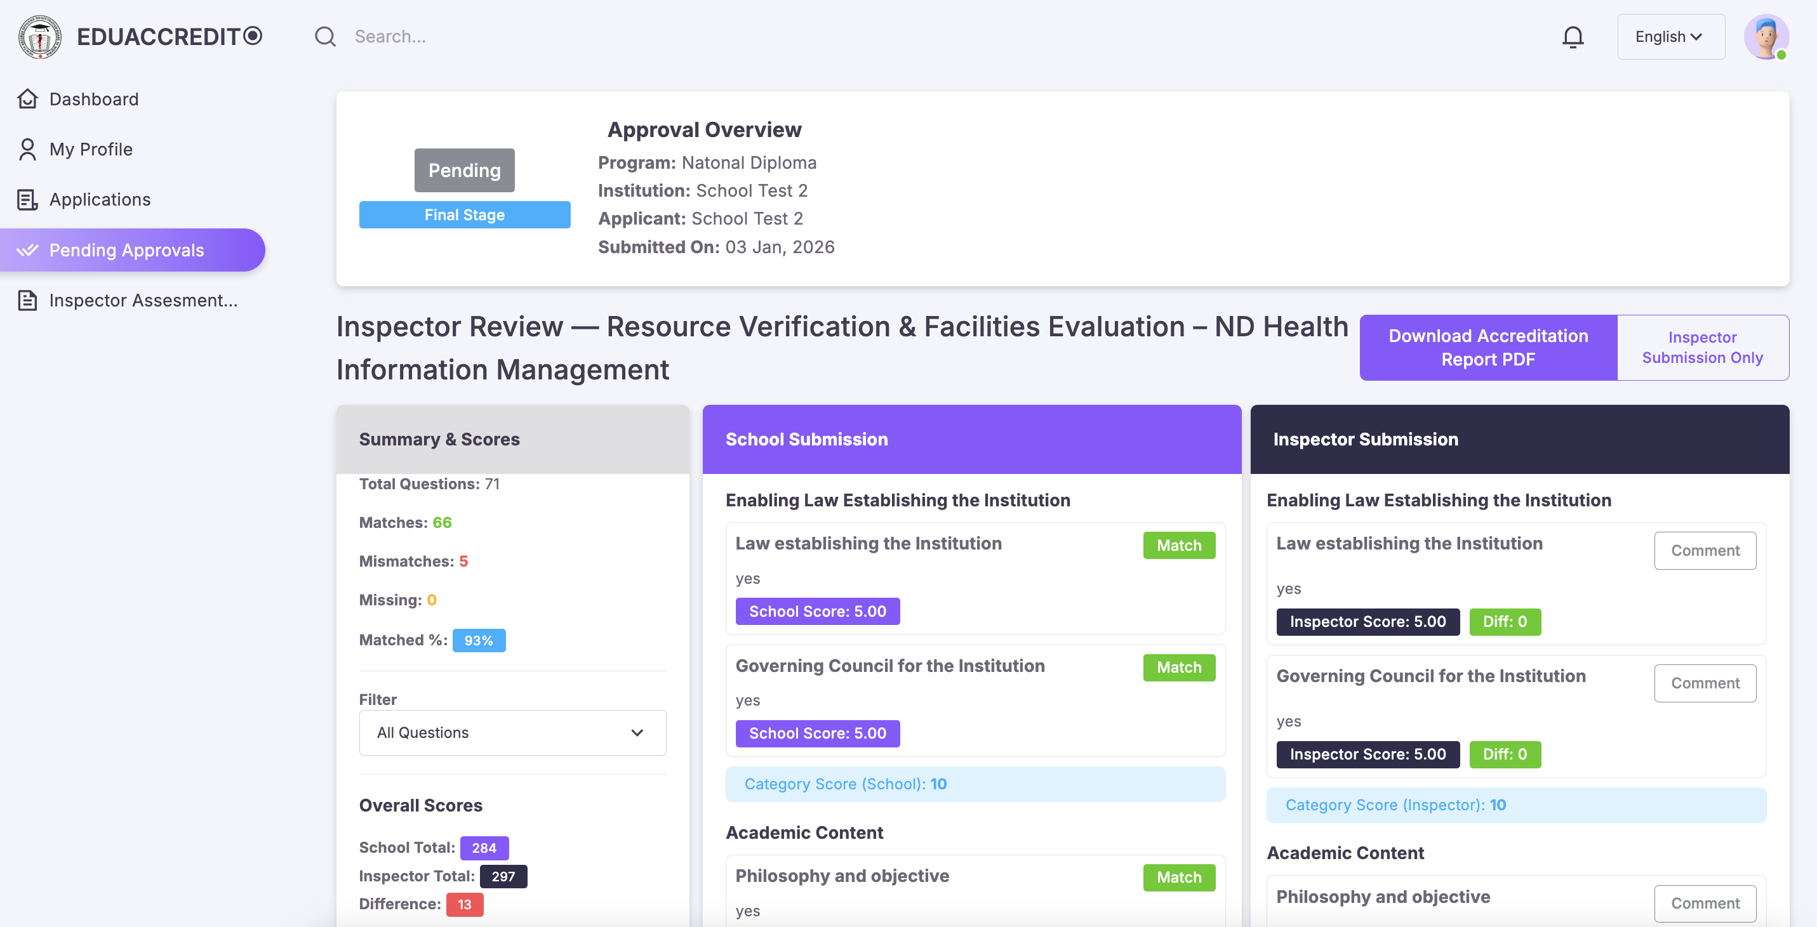This screenshot has width=1817, height=927.
Task: Click Academic Content heading in Inspector Submission
Action: tap(1345, 853)
